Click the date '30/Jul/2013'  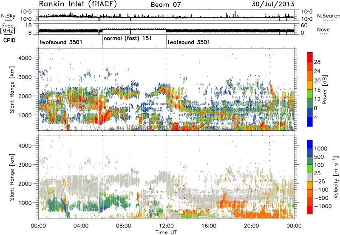273,4
